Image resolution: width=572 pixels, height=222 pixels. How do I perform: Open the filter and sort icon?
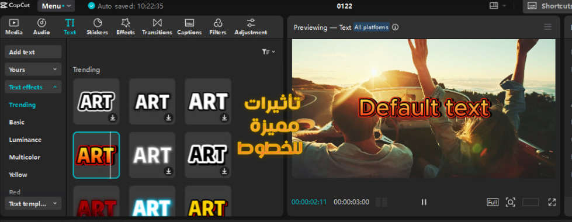point(268,52)
